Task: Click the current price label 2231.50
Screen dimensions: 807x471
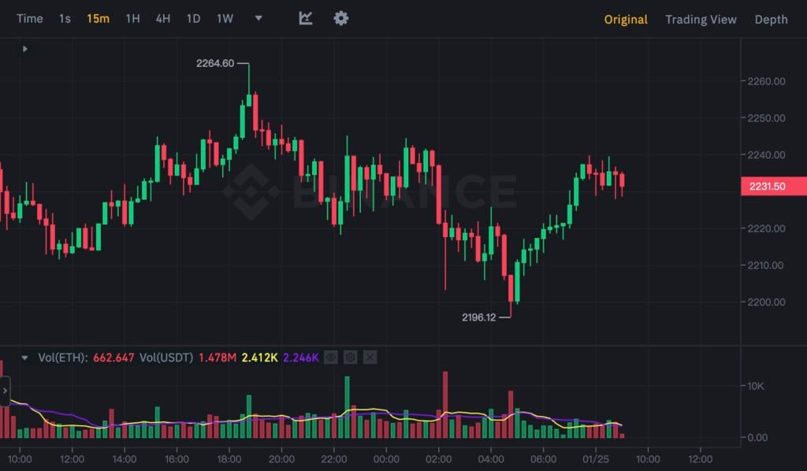Action: [x=774, y=187]
